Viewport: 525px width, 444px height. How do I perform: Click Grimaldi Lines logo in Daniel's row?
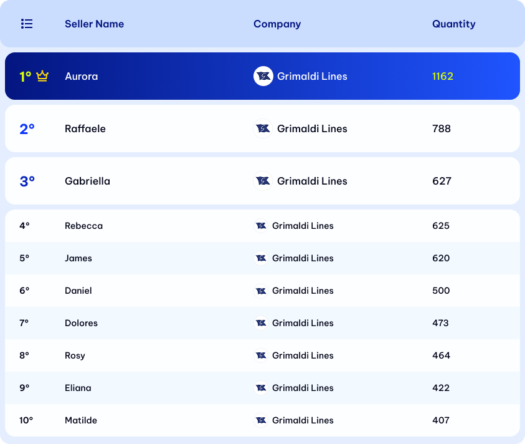point(262,291)
